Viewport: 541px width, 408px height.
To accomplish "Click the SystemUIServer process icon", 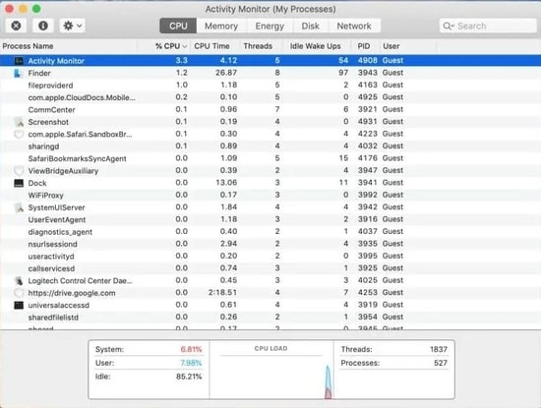I will click(x=19, y=207).
